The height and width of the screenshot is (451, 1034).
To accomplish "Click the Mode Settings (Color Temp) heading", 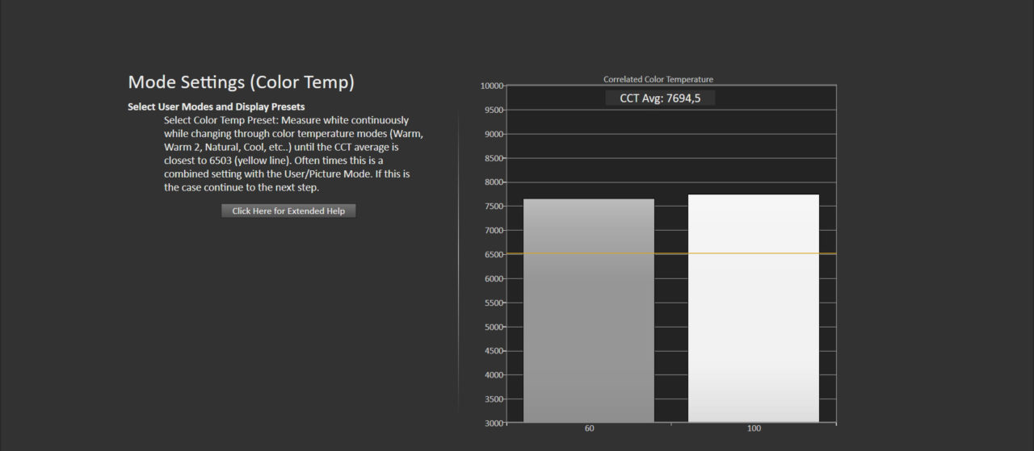I will point(241,82).
